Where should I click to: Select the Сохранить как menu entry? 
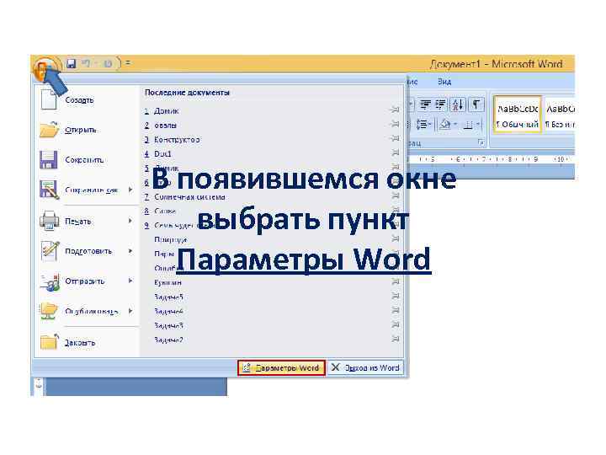pyautogui.click(x=92, y=190)
